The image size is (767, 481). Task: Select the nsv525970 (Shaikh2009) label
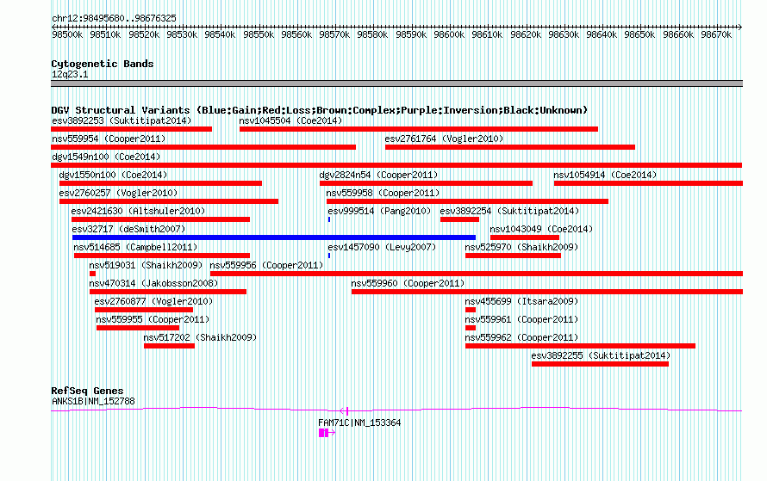[x=521, y=247]
